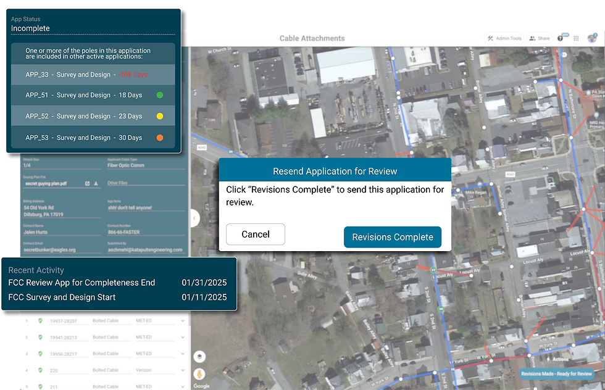Expand the row for pole 19937-28207
Image resolution: width=605 pixels, height=390 pixels.
[183, 321]
